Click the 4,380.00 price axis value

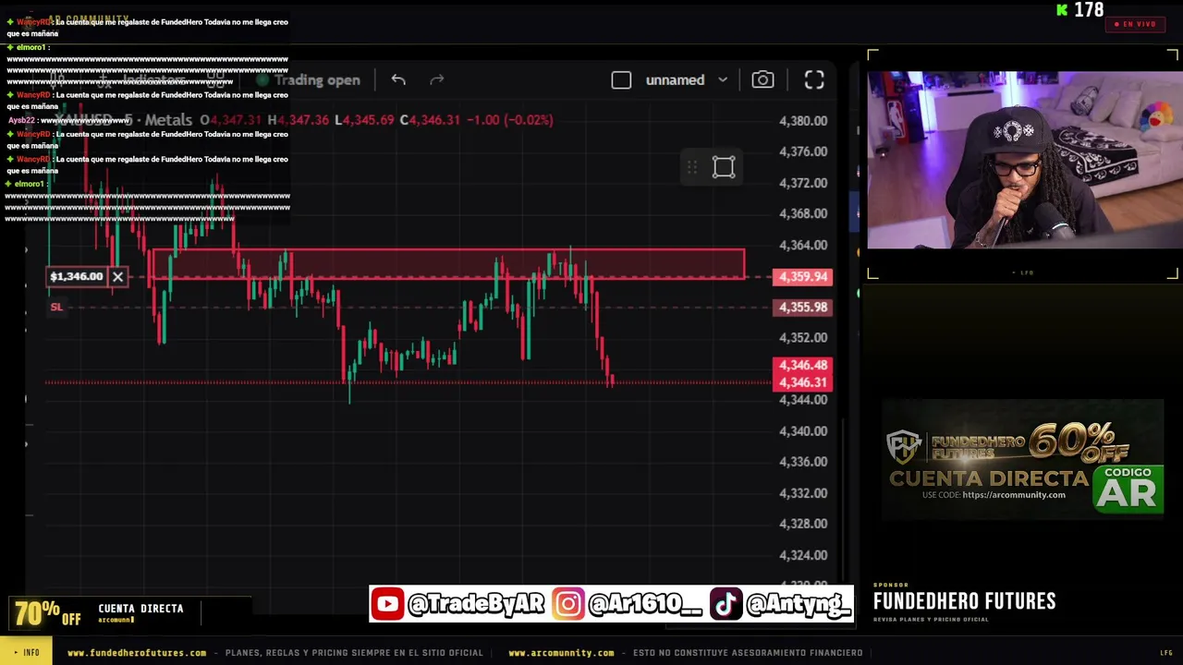pyautogui.click(x=803, y=121)
